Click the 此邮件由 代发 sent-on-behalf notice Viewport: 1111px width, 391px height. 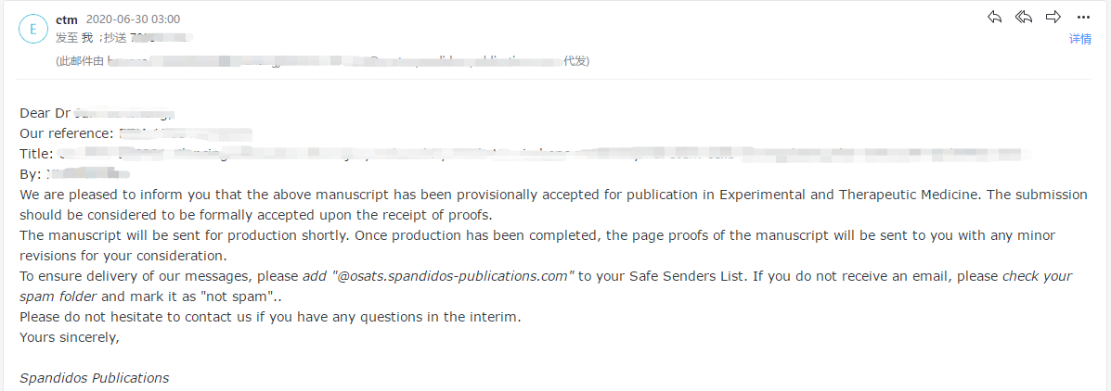point(323,61)
